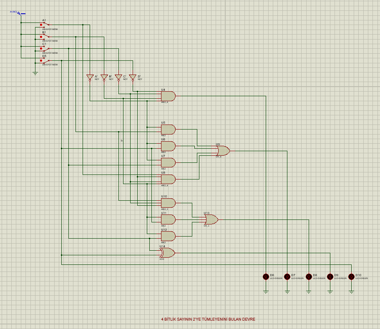Select the U6 AND gate
The width and height of the screenshot is (380, 329).
(x=169, y=146)
